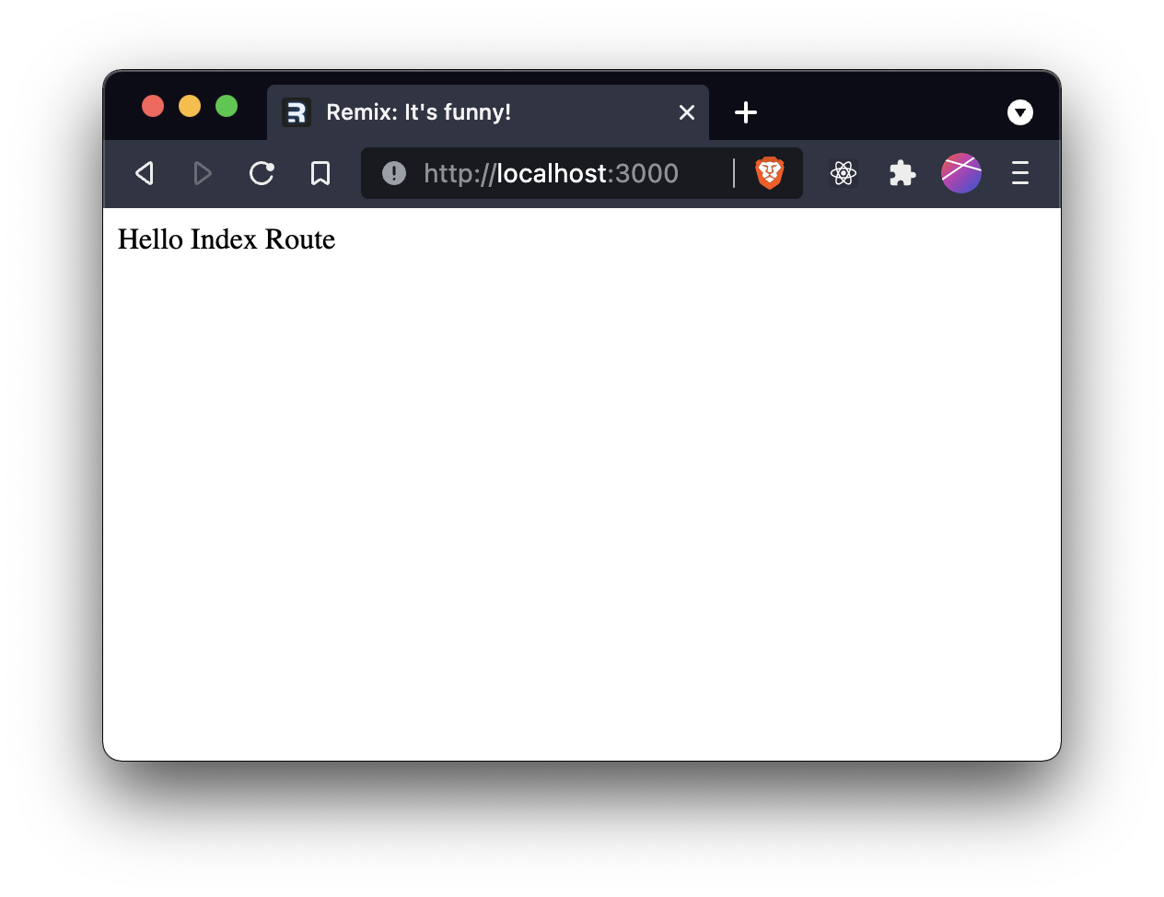The width and height of the screenshot is (1164, 897).
Task: Maximize the window with the green button
Action: (x=227, y=107)
